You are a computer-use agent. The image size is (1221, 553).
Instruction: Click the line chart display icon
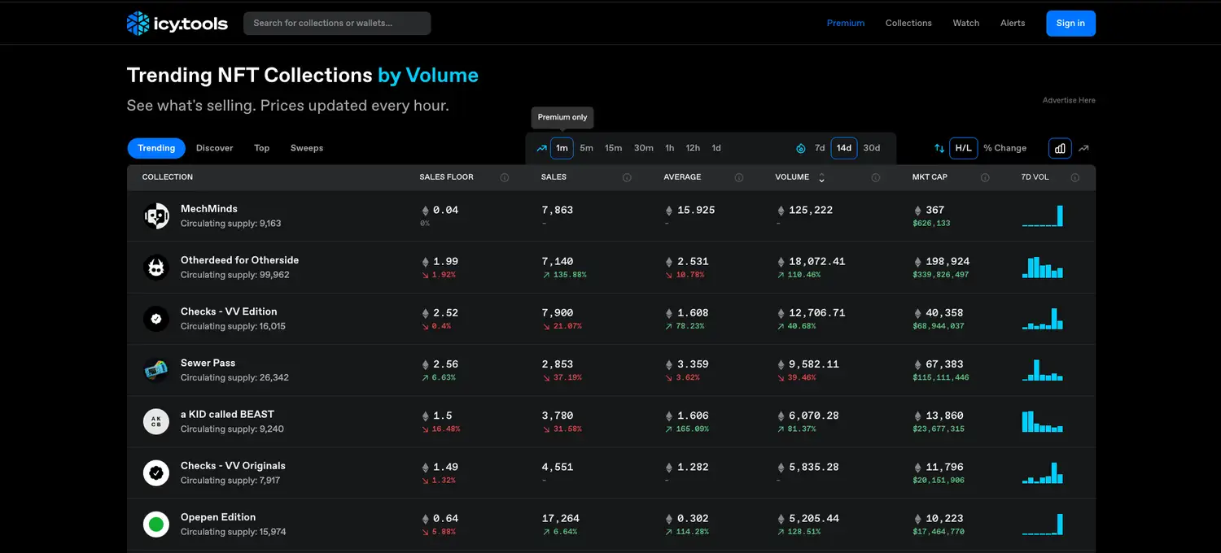(1083, 147)
